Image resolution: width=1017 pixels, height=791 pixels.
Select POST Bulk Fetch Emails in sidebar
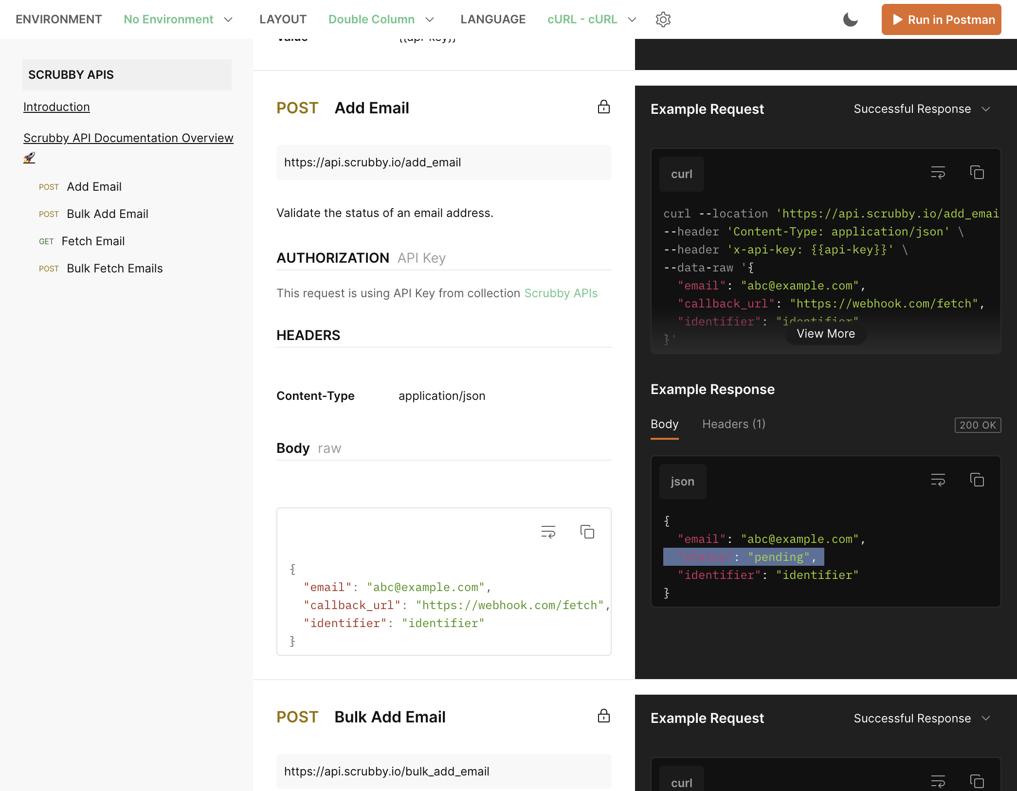101,269
